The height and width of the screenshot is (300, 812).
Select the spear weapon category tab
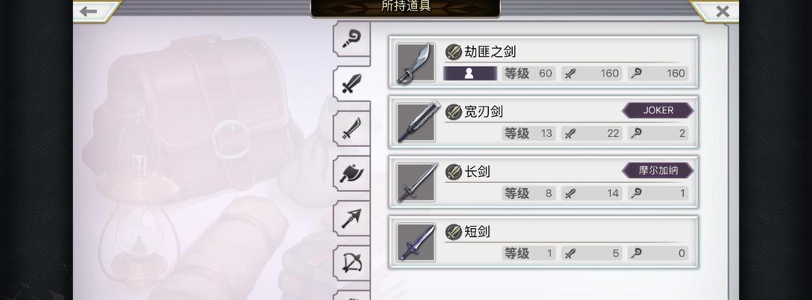tap(352, 218)
